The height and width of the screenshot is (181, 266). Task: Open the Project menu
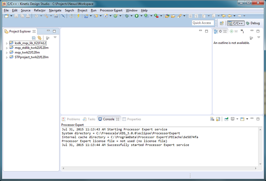(82, 10)
